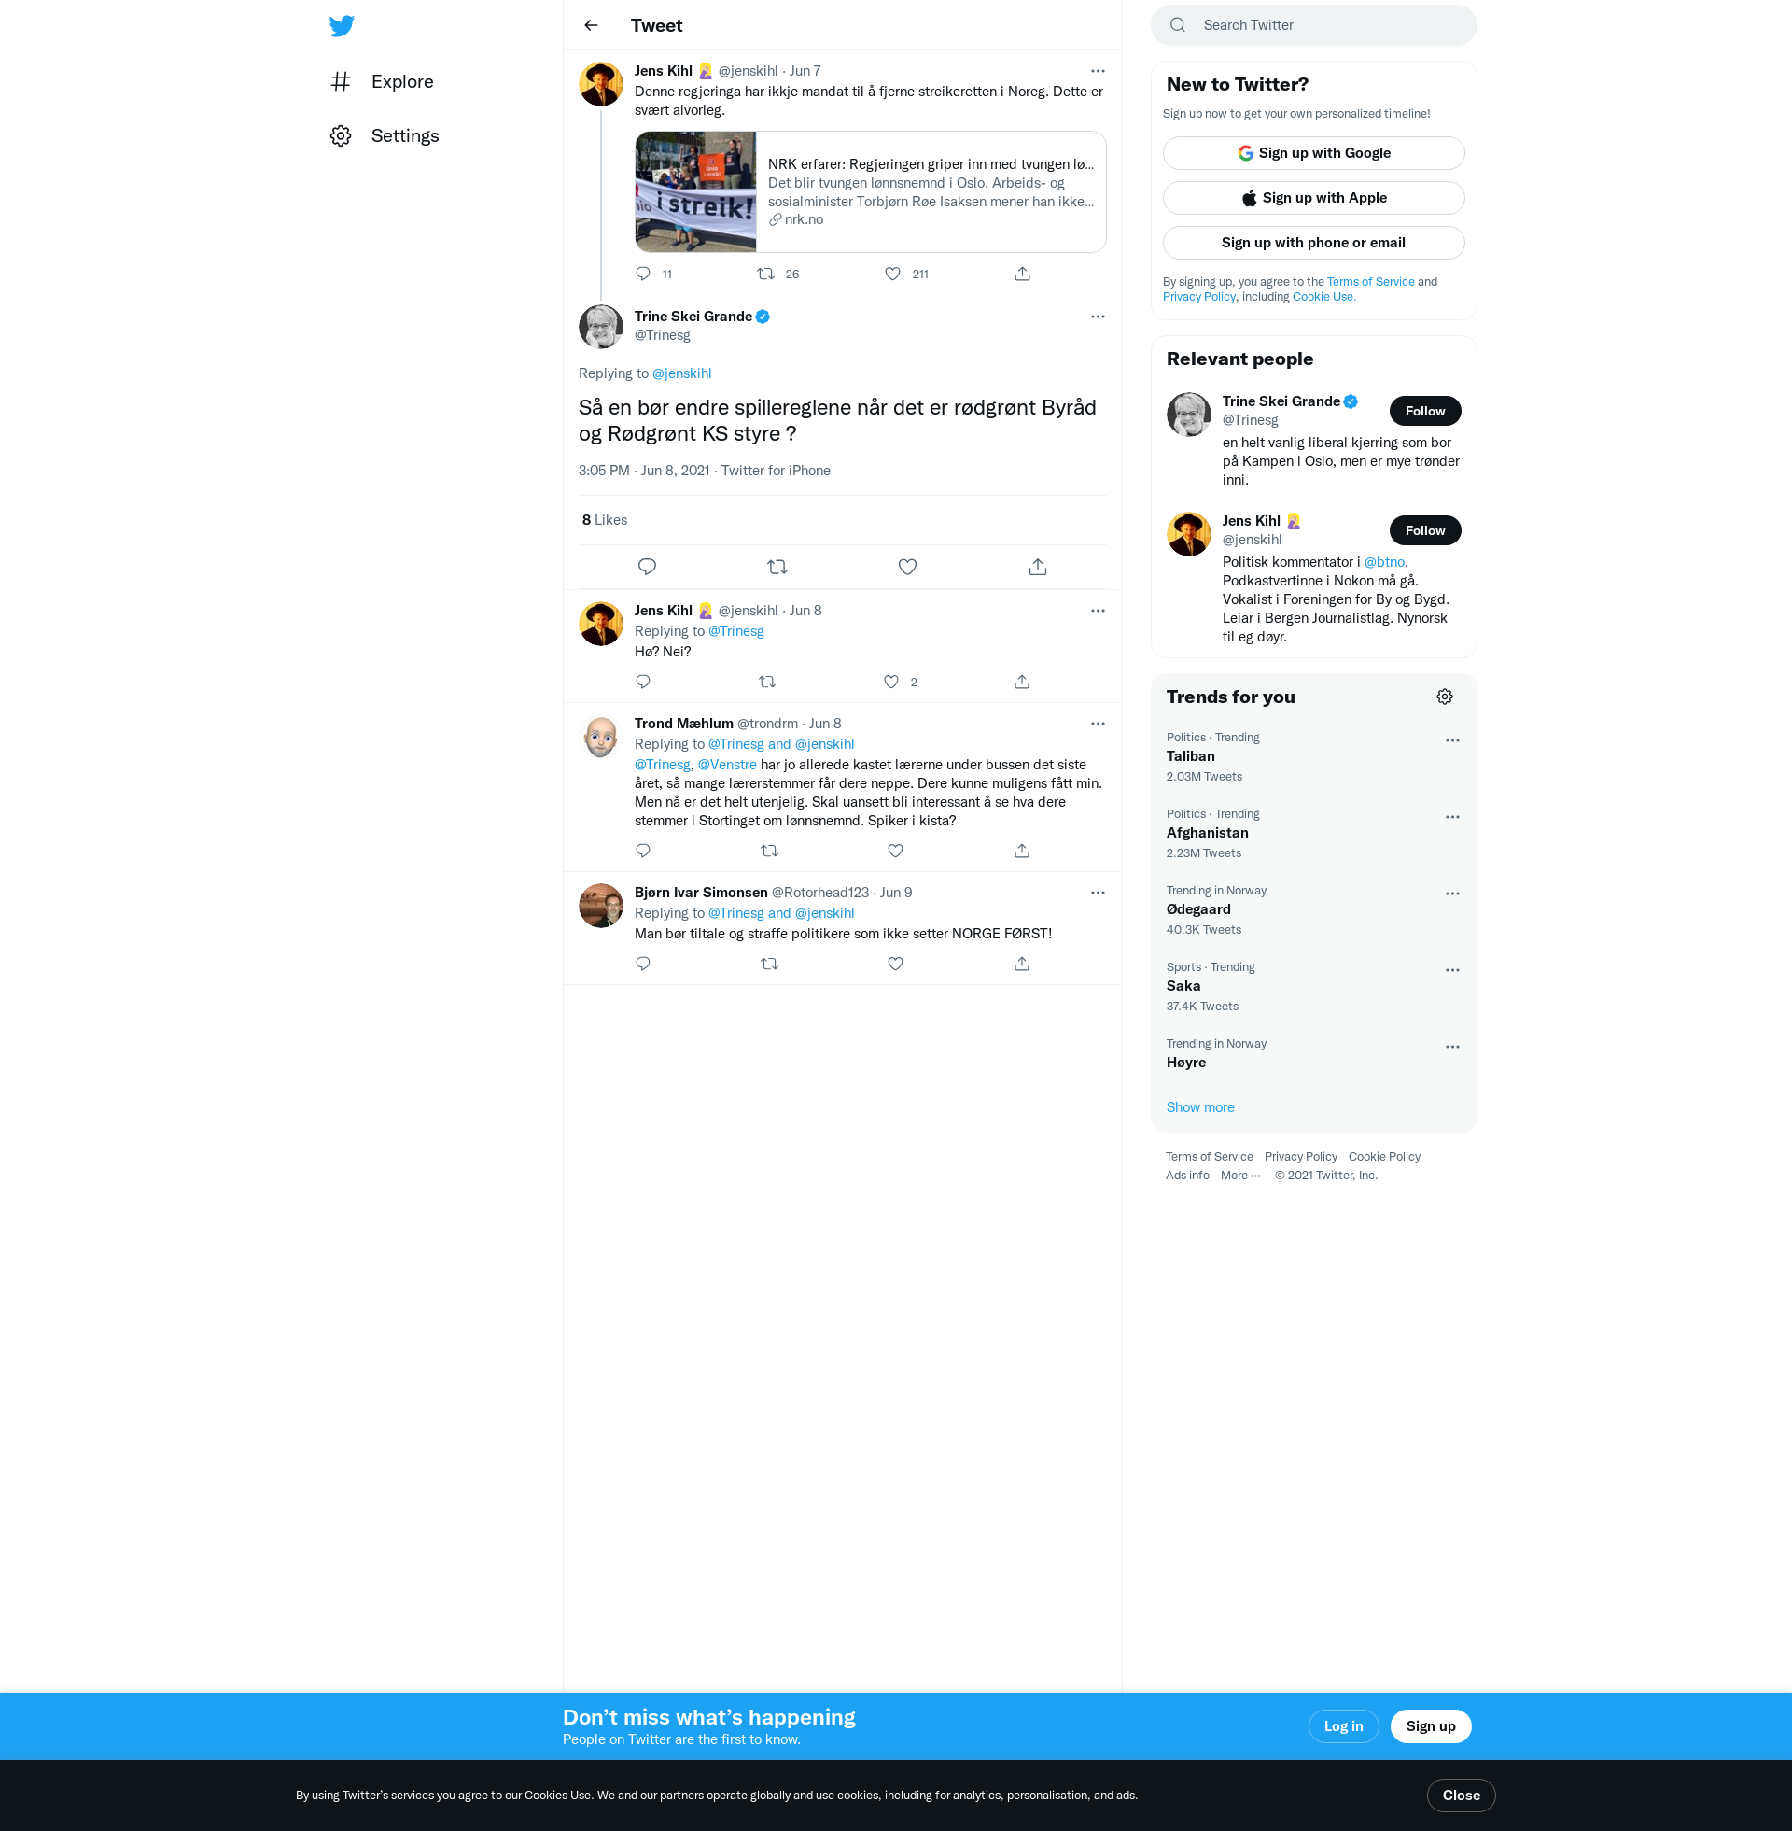
Task: Open more options for Afghanistan trend
Action: (x=1452, y=817)
